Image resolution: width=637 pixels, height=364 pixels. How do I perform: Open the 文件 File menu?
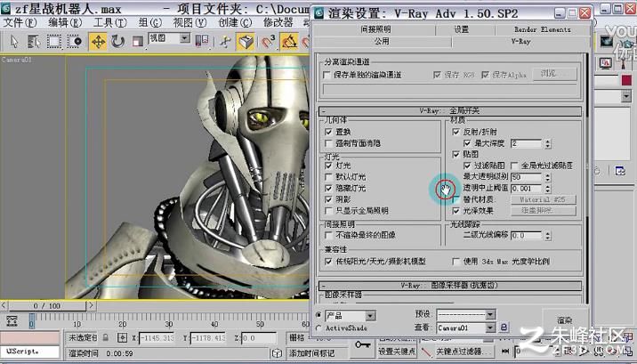[20, 22]
